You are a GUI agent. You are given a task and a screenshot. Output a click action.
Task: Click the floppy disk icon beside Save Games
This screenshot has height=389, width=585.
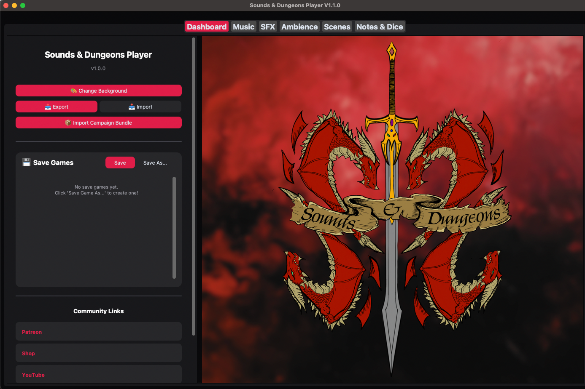pyautogui.click(x=26, y=163)
